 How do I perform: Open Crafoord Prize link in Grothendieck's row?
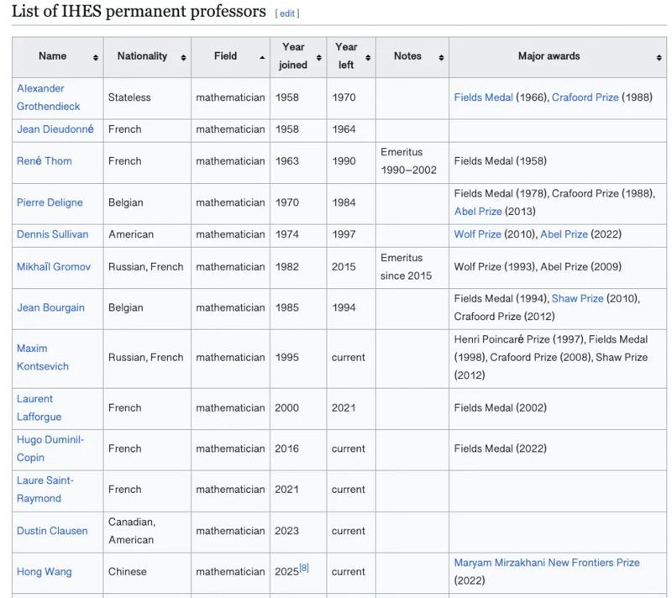click(585, 97)
